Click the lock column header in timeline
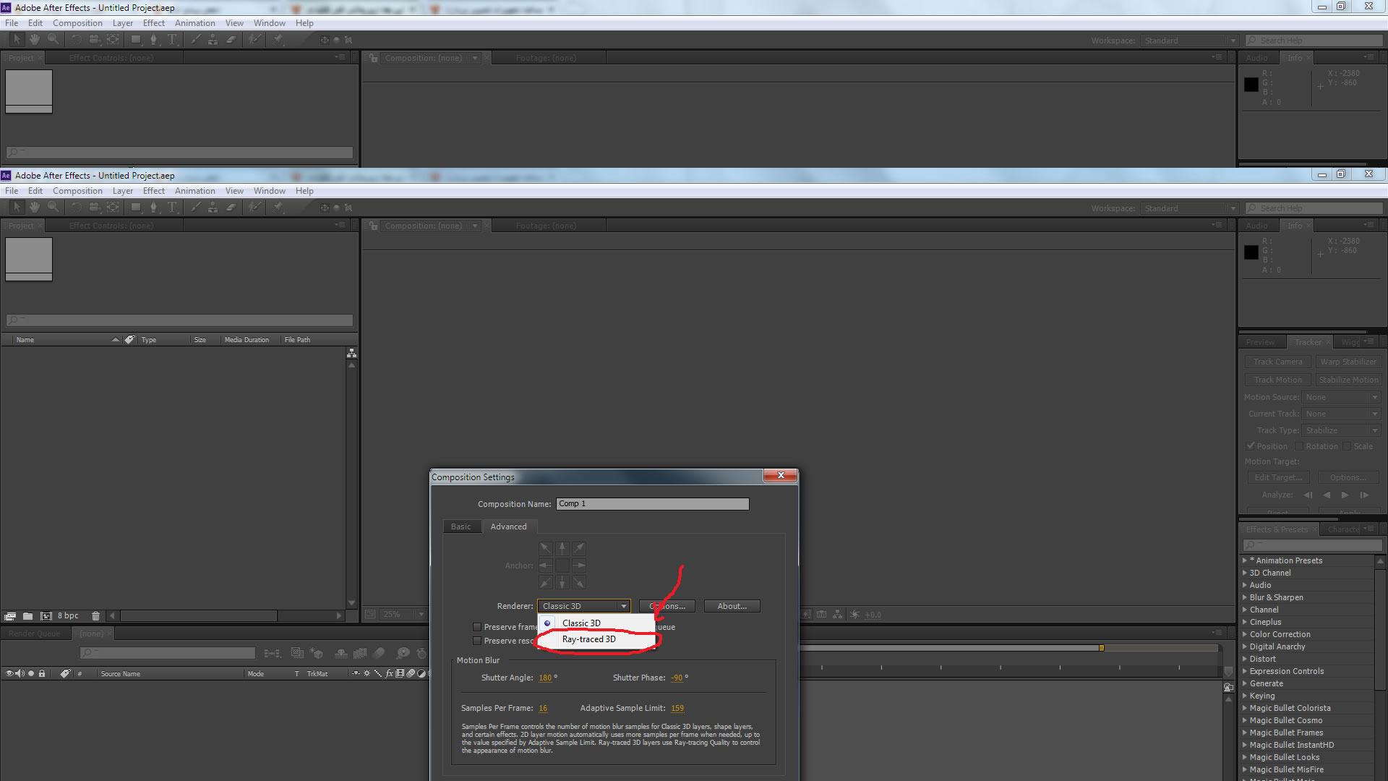Viewport: 1388px width, 781px height. click(42, 673)
